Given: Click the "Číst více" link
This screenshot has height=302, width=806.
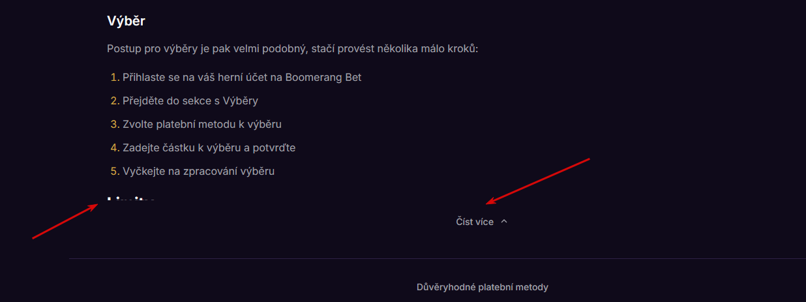Looking at the screenshot, I should (475, 222).
